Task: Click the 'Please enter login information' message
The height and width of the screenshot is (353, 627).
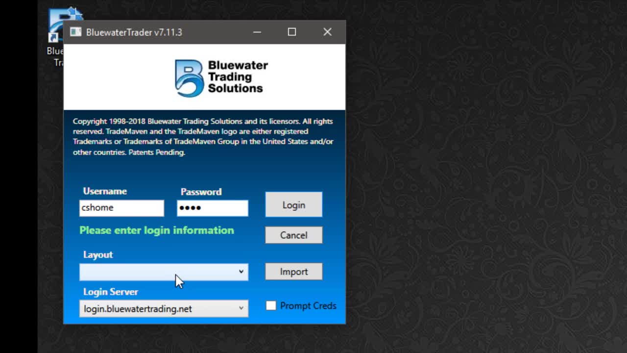Action: 157,230
